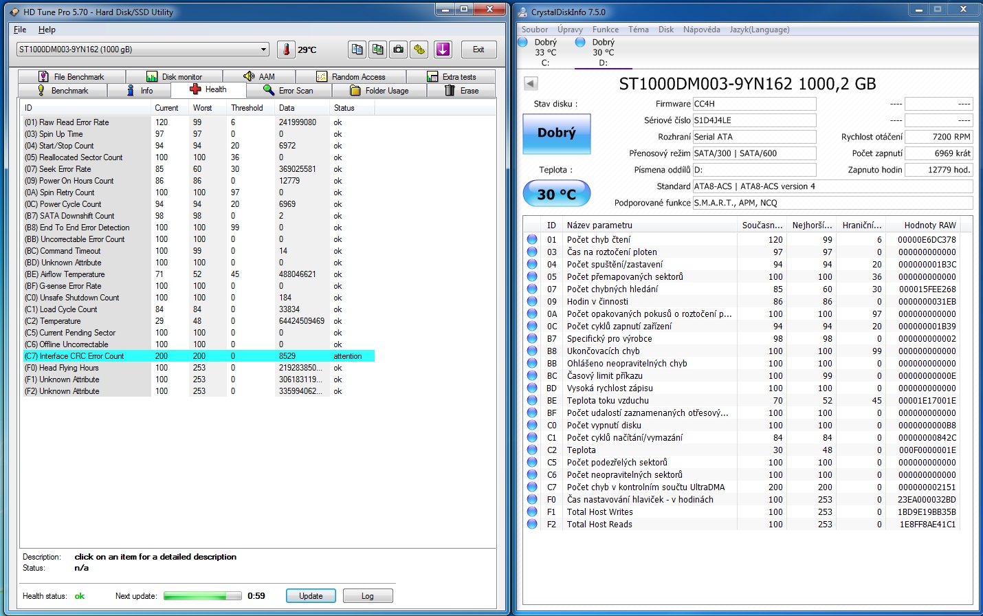This screenshot has width=983, height=616.
Task: Click status circle for Teplota toku vzduchu
Action: coord(532,400)
